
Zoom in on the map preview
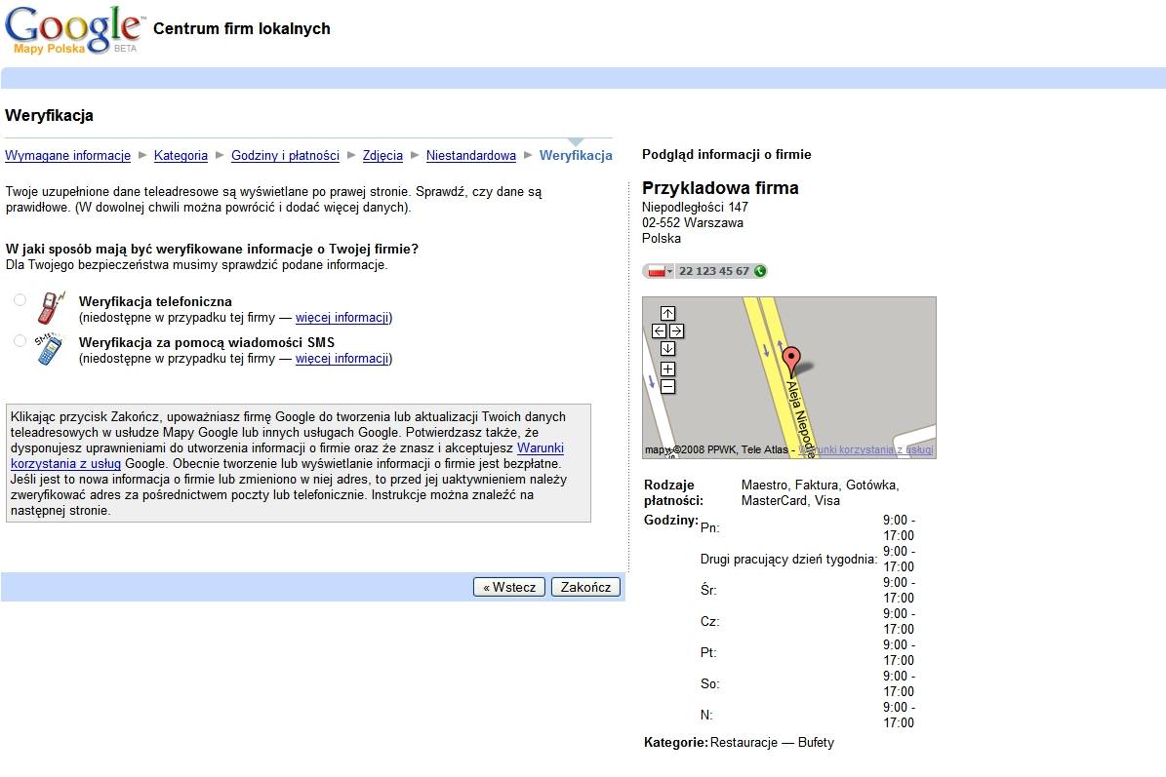[667, 369]
